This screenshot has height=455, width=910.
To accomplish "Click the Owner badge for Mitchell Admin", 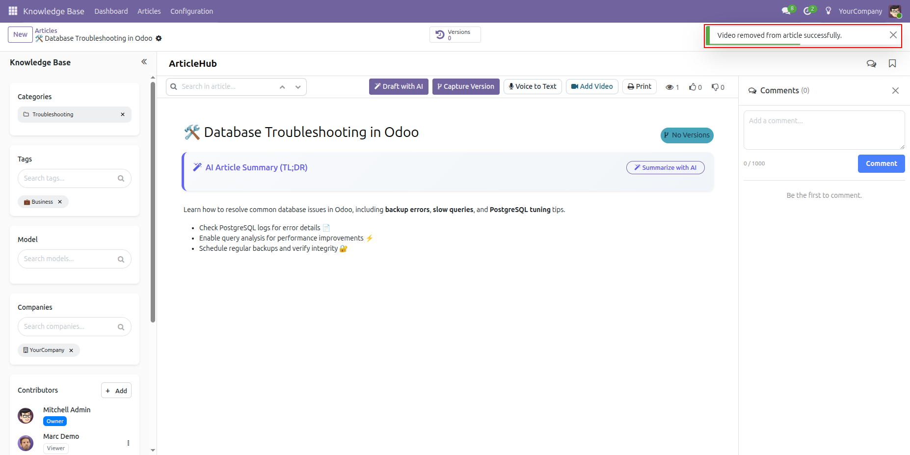I will tap(55, 421).
